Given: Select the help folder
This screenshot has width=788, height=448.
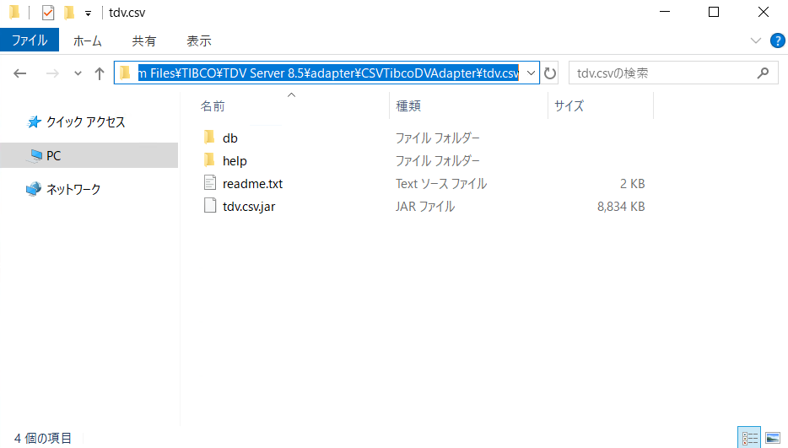Looking at the screenshot, I should point(235,161).
